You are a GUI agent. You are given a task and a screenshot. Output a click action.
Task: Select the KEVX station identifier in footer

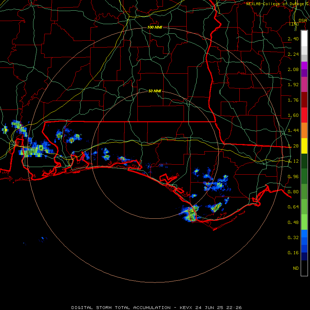(x=186, y=308)
